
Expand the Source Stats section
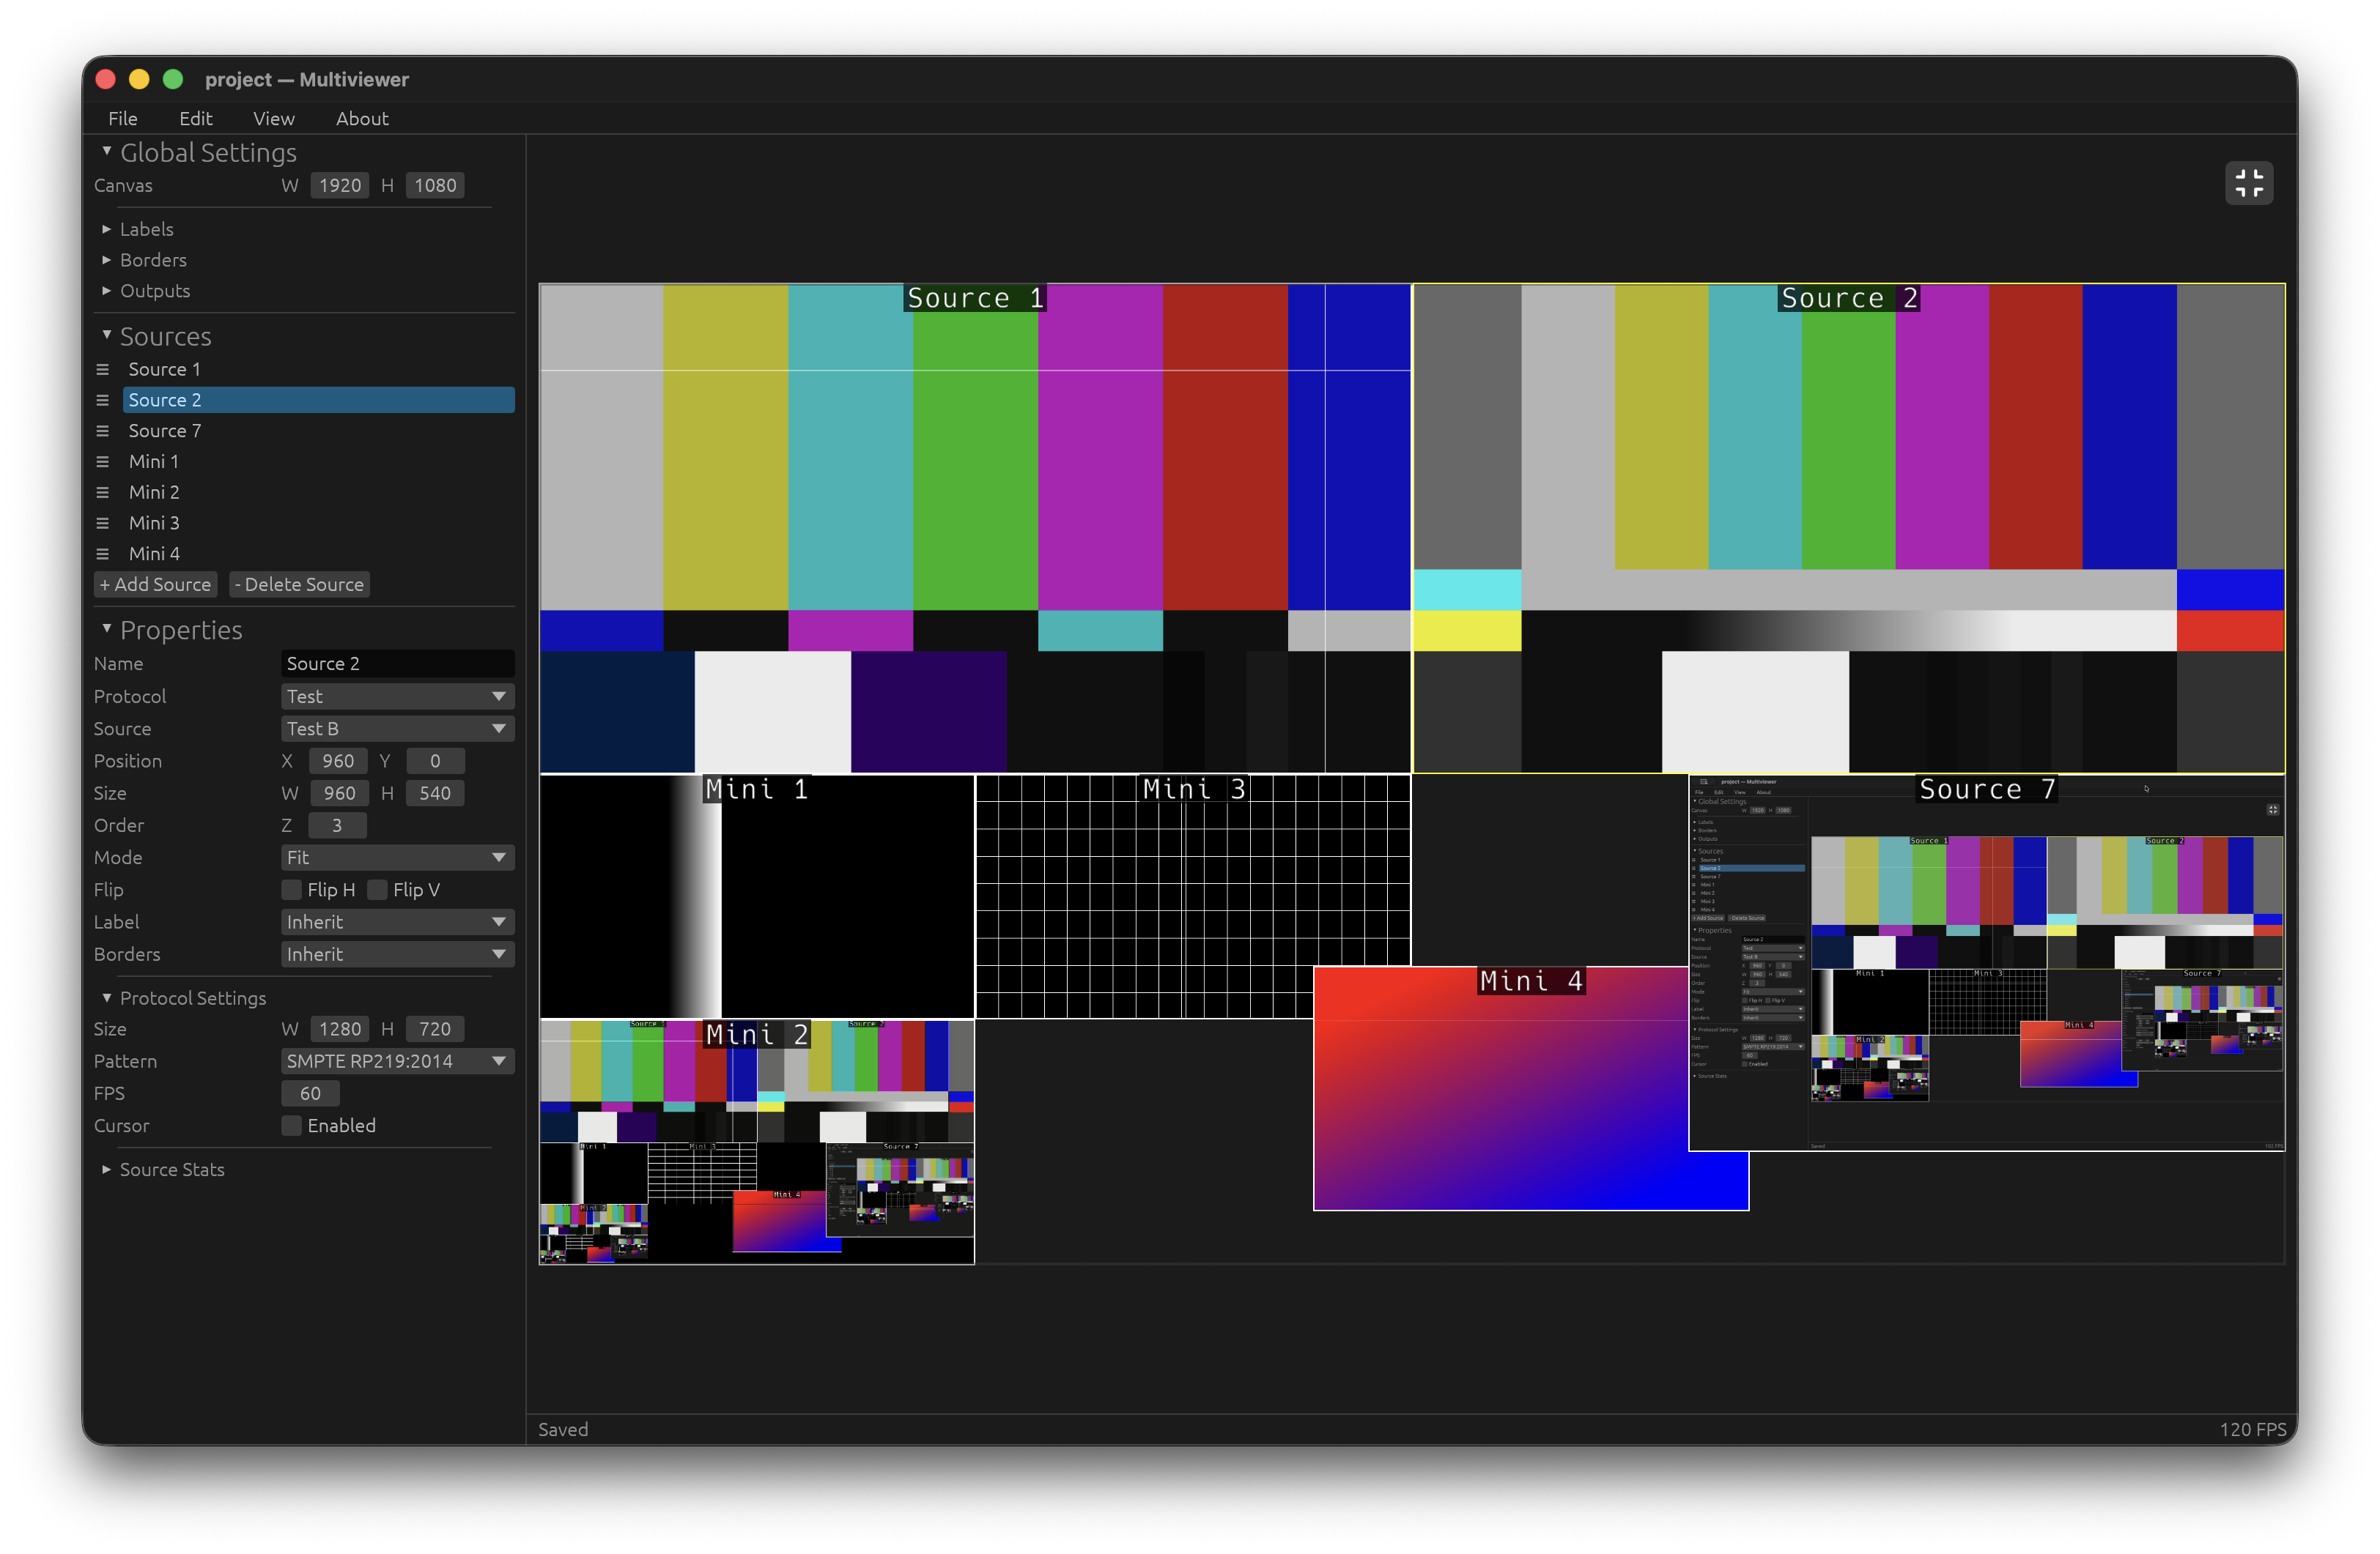(163, 1170)
